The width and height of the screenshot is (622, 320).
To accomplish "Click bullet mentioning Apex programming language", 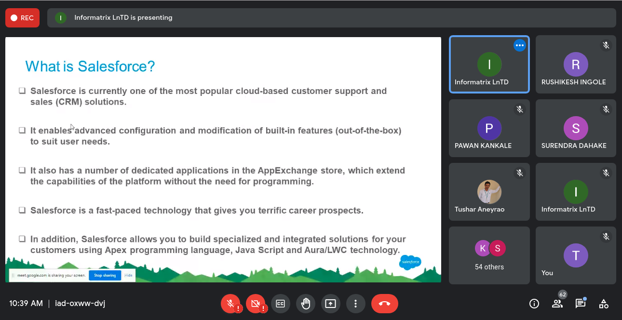I will click(218, 244).
